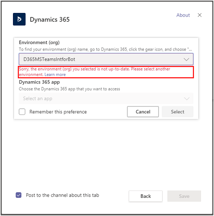214x216 pixels.
Task: Click the red environment error message
Action: coord(94,72)
